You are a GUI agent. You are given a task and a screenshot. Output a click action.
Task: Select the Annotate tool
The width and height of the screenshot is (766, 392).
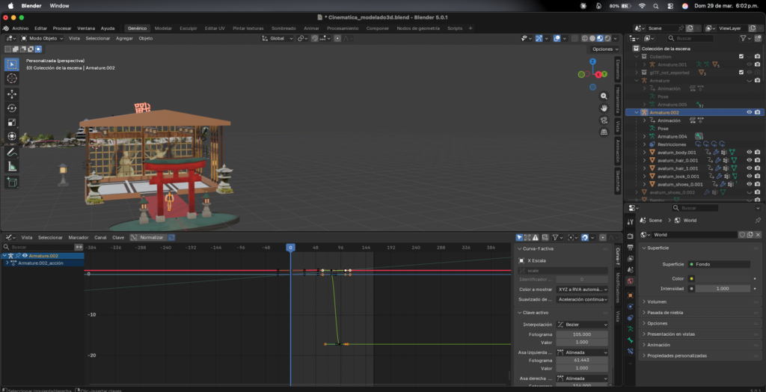pyautogui.click(x=12, y=152)
